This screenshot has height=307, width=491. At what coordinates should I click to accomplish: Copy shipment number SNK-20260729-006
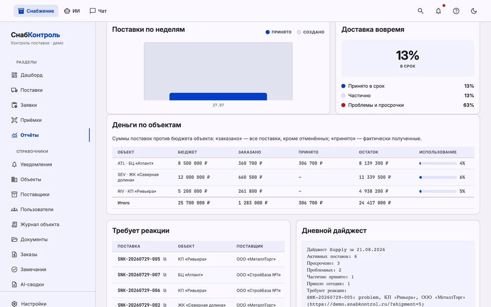click(165, 290)
